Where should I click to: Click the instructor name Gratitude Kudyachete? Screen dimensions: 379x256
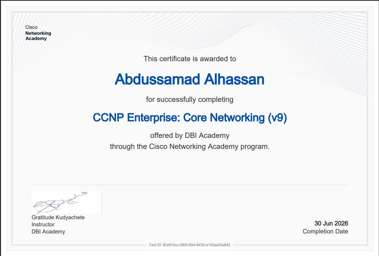(x=58, y=218)
